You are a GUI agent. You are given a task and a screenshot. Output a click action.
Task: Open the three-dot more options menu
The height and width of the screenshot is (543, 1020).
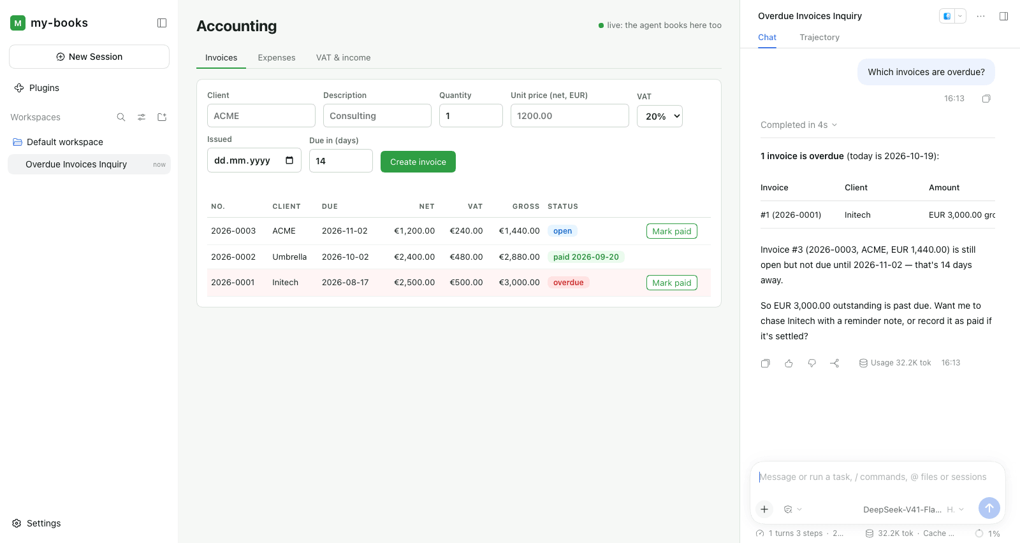981,16
